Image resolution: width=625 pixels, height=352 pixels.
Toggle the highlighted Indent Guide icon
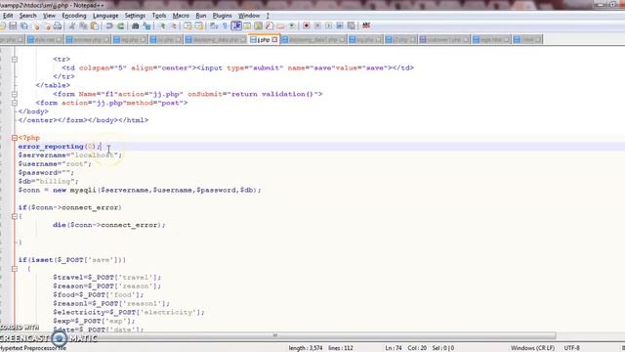coord(236,26)
